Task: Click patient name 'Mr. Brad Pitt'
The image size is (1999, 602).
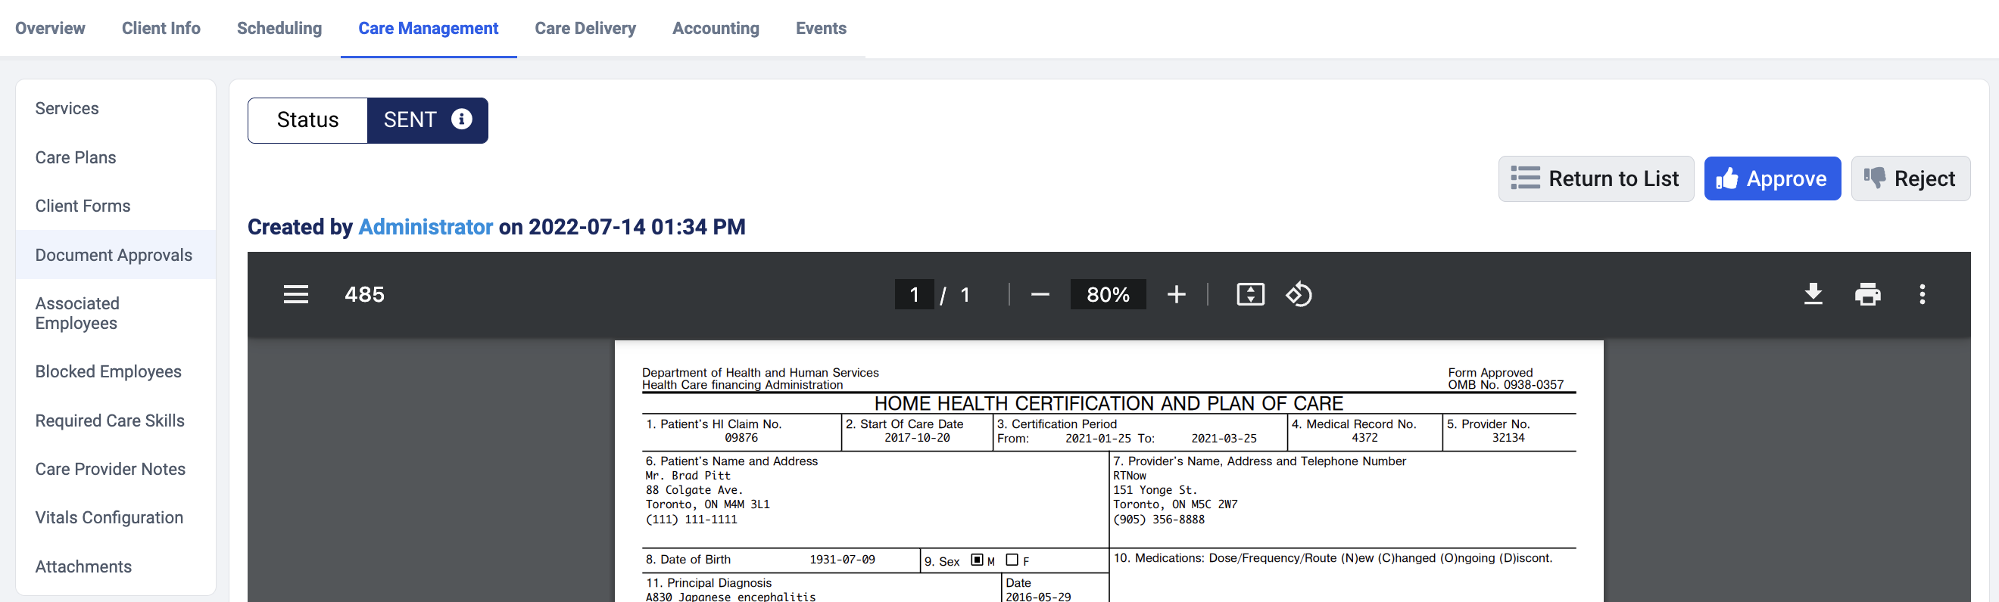Action: click(x=688, y=476)
